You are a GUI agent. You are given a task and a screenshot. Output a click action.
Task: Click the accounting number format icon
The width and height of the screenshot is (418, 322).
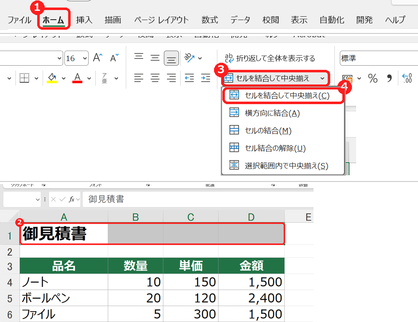pyautogui.click(x=348, y=79)
